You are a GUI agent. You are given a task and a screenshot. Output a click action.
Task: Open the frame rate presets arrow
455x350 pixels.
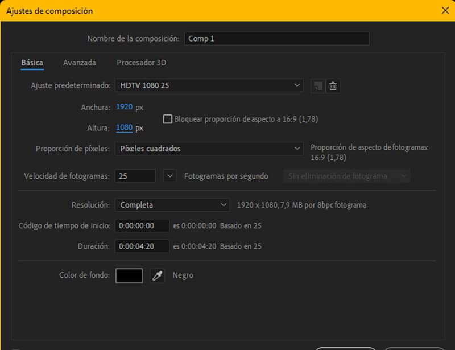pyautogui.click(x=169, y=176)
